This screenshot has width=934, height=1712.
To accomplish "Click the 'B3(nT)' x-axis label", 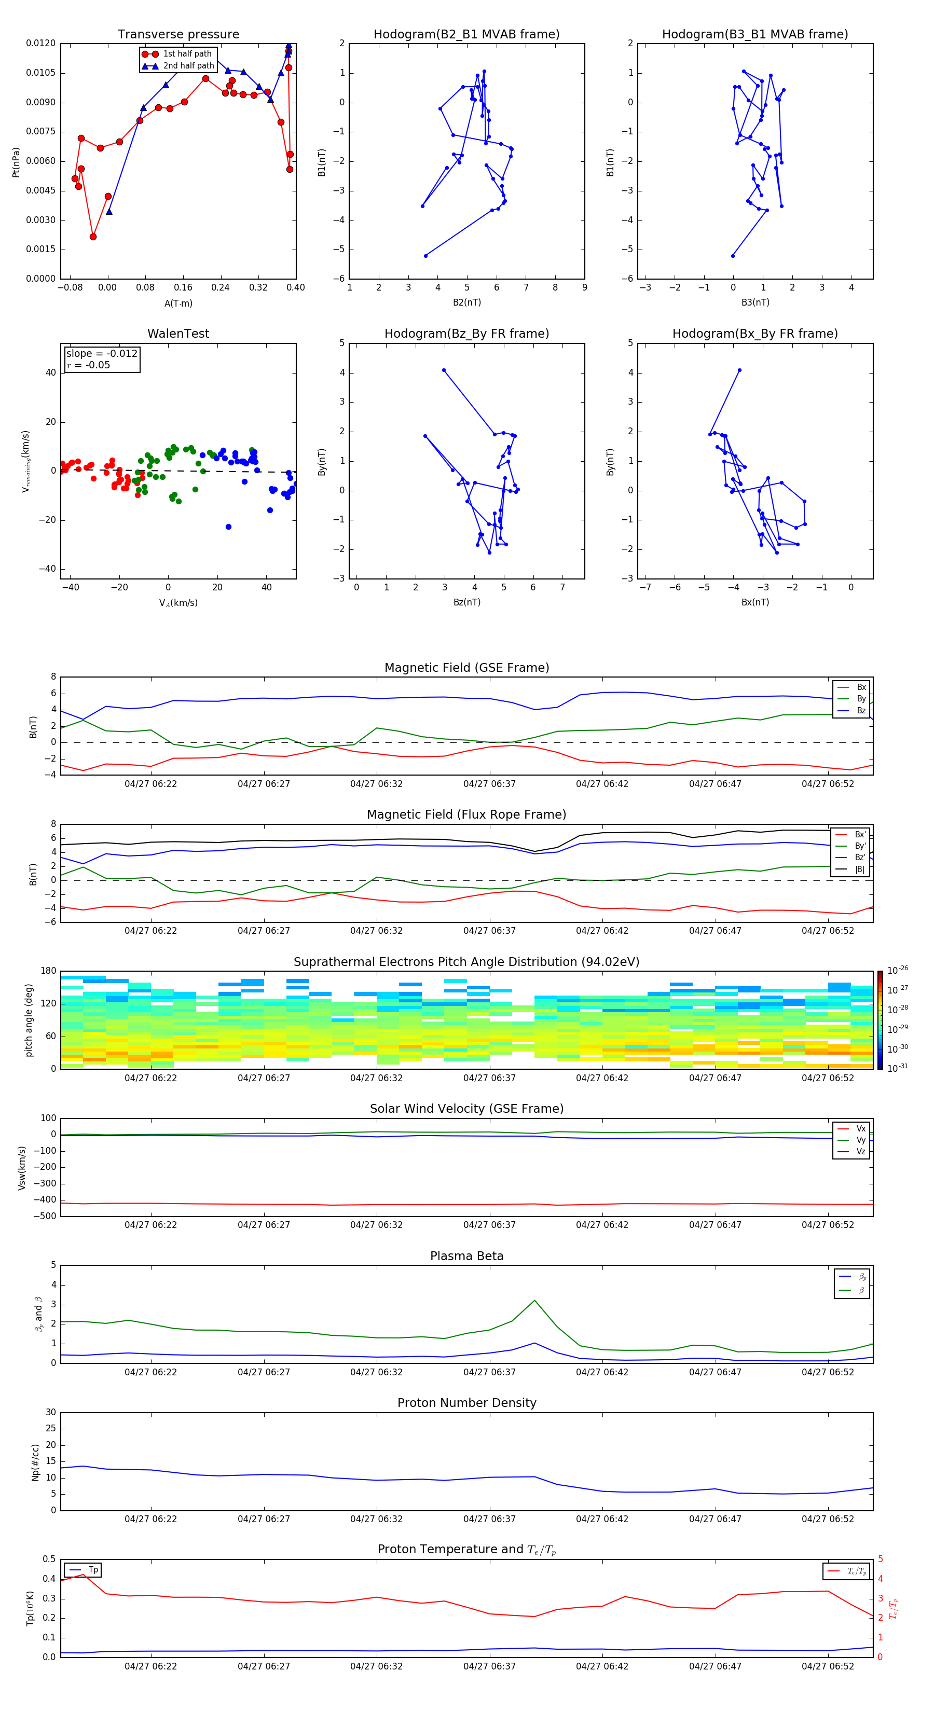I will pyautogui.click(x=755, y=302).
